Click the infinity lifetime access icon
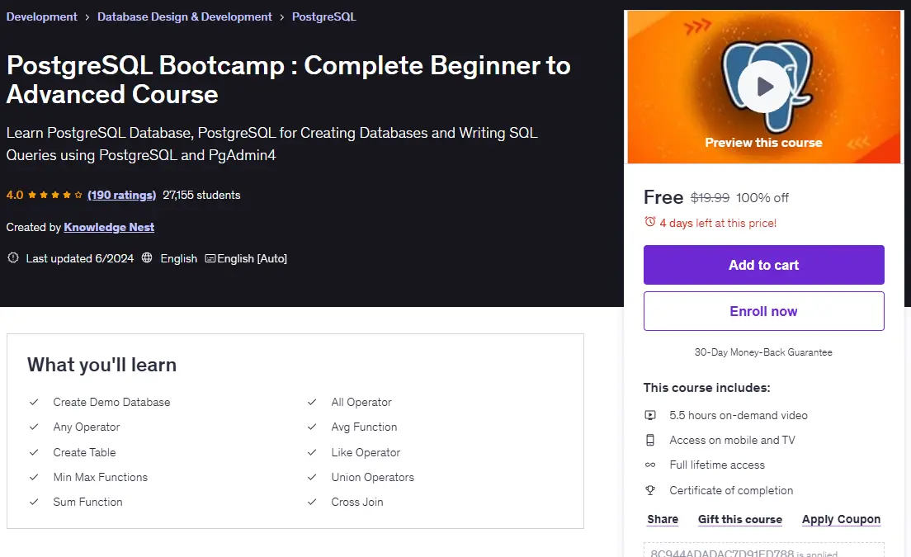The height and width of the screenshot is (557, 911). pos(650,465)
